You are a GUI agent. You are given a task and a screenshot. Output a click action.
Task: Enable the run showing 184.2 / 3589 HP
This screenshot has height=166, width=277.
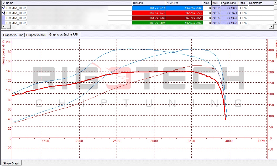point(3,18)
